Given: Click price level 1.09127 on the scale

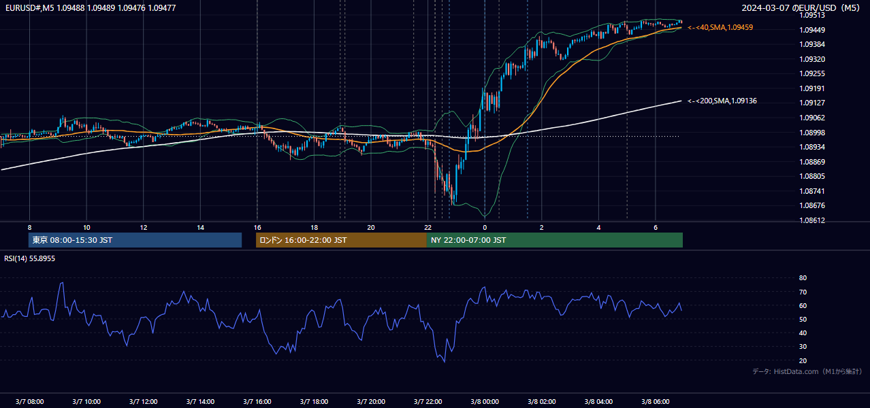Looking at the screenshot, I should [x=812, y=103].
